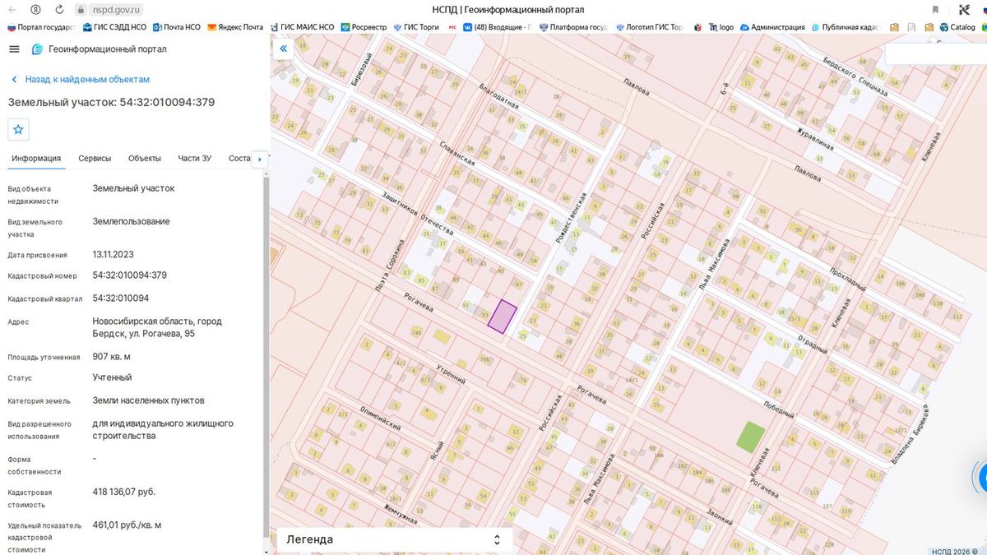The height and width of the screenshot is (555, 987).
Task: Click the cadastral quarter value 54:32:010094
Action: coord(121,298)
